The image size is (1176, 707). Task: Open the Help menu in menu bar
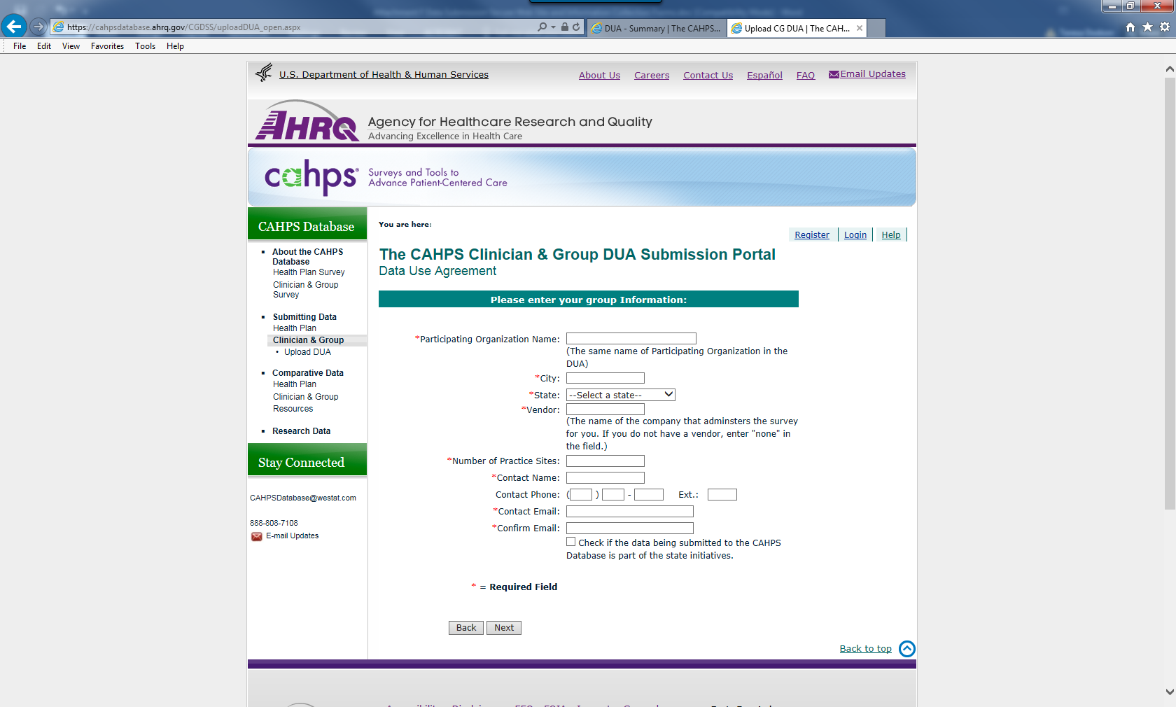coord(175,46)
